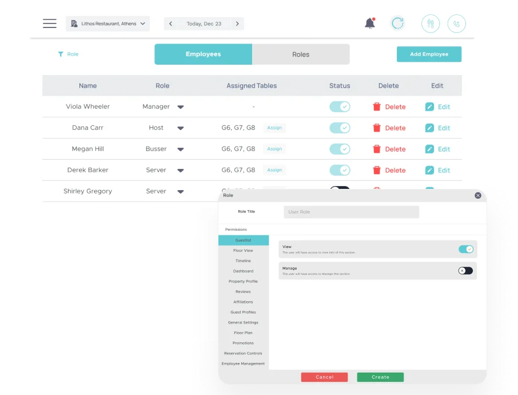The width and height of the screenshot is (518, 395).
Task: Open notifications bell
Action: click(x=370, y=23)
